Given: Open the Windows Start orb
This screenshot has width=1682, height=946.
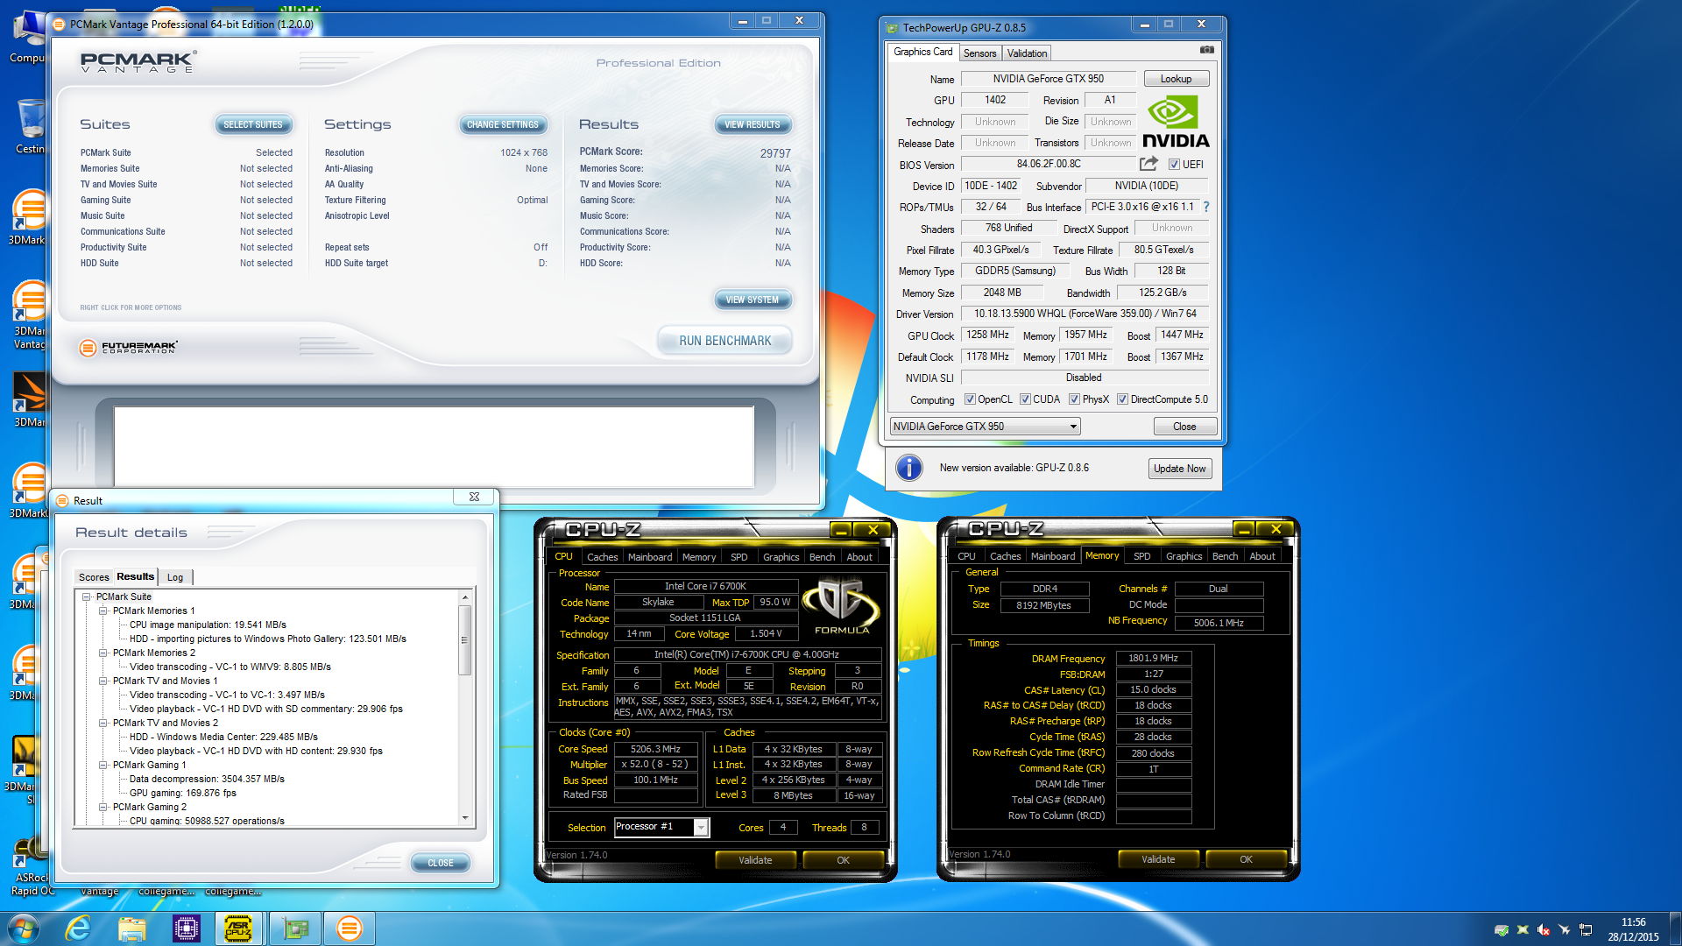Looking at the screenshot, I should coord(23,928).
